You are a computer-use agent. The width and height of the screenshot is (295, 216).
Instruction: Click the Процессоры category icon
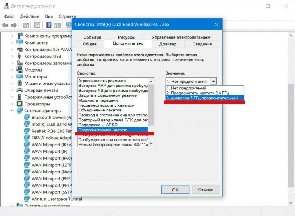[20, 104]
